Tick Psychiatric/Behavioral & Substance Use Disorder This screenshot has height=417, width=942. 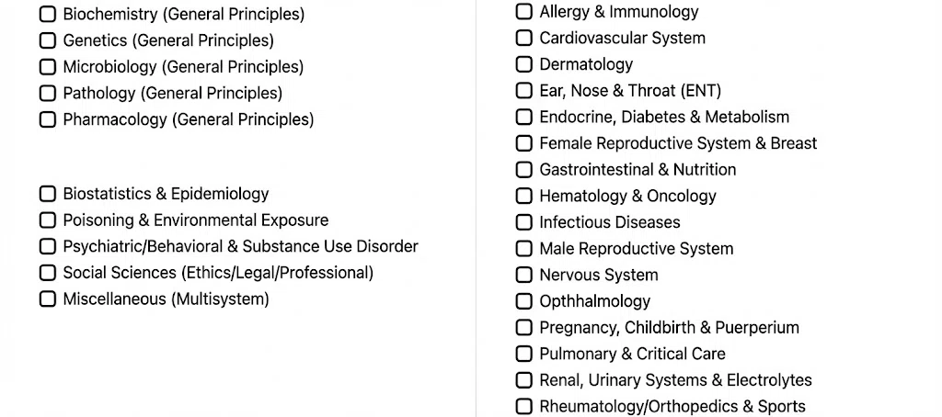[48, 246]
